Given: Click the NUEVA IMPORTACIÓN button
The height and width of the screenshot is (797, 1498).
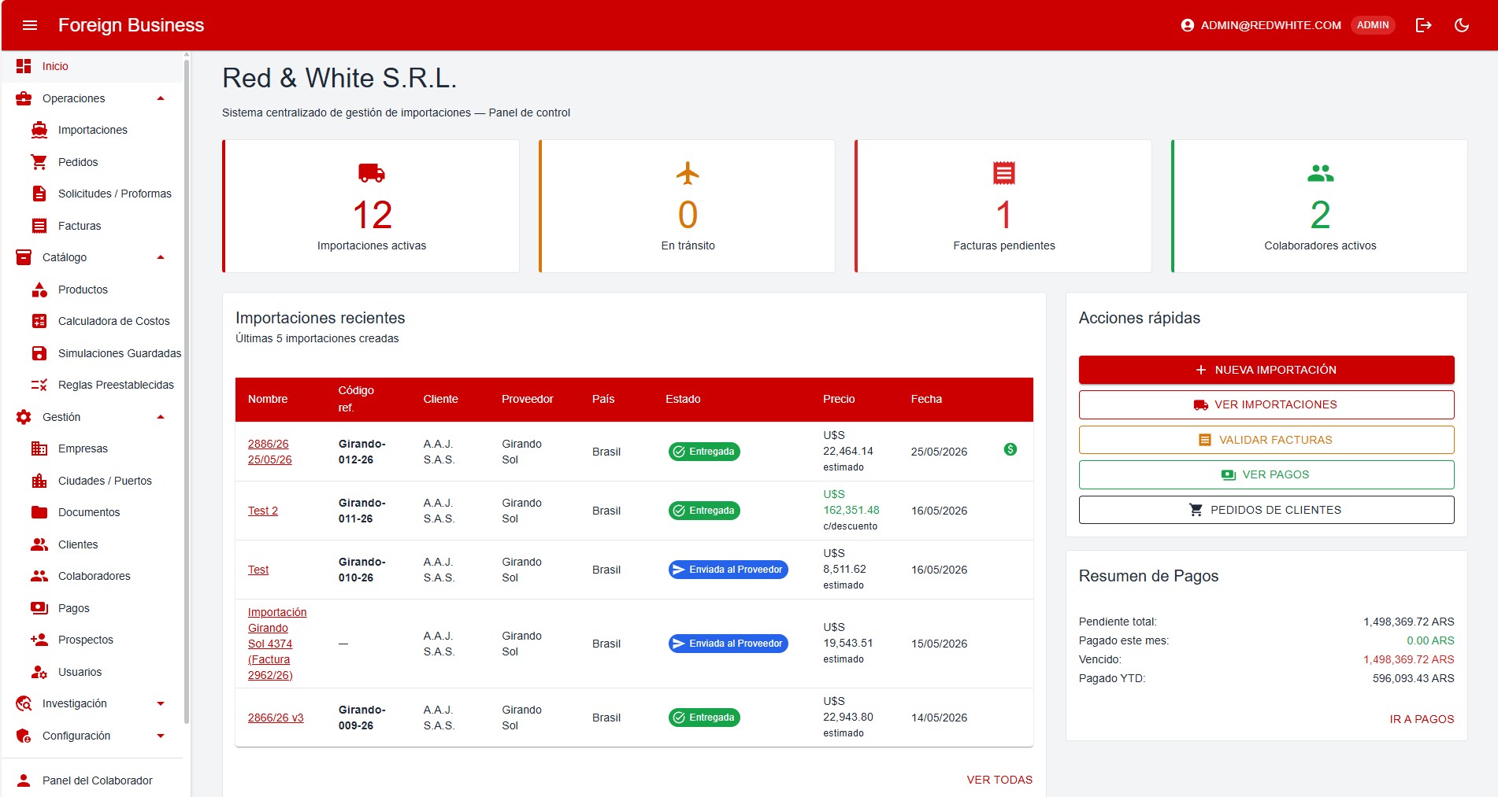Looking at the screenshot, I should tap(1266, 370).
